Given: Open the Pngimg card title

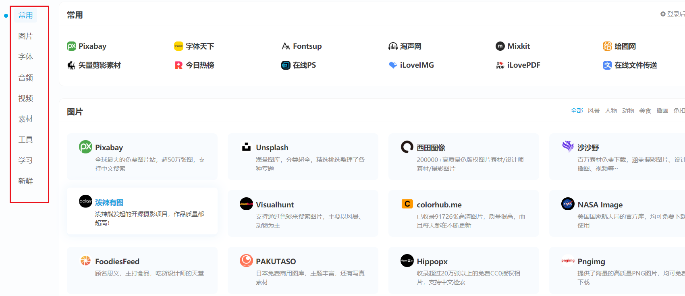Looking at the screenshot, I should (x=591, y=262).
